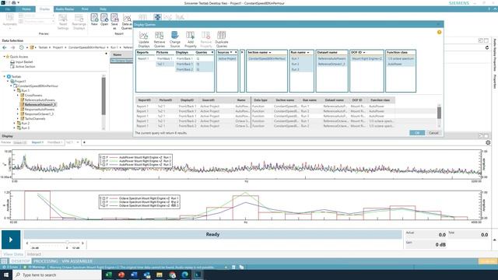This screenshot has width=498, height=280.
Task: Open Microsoft Edge from the taskbar
Action: [x=185, y=275]
